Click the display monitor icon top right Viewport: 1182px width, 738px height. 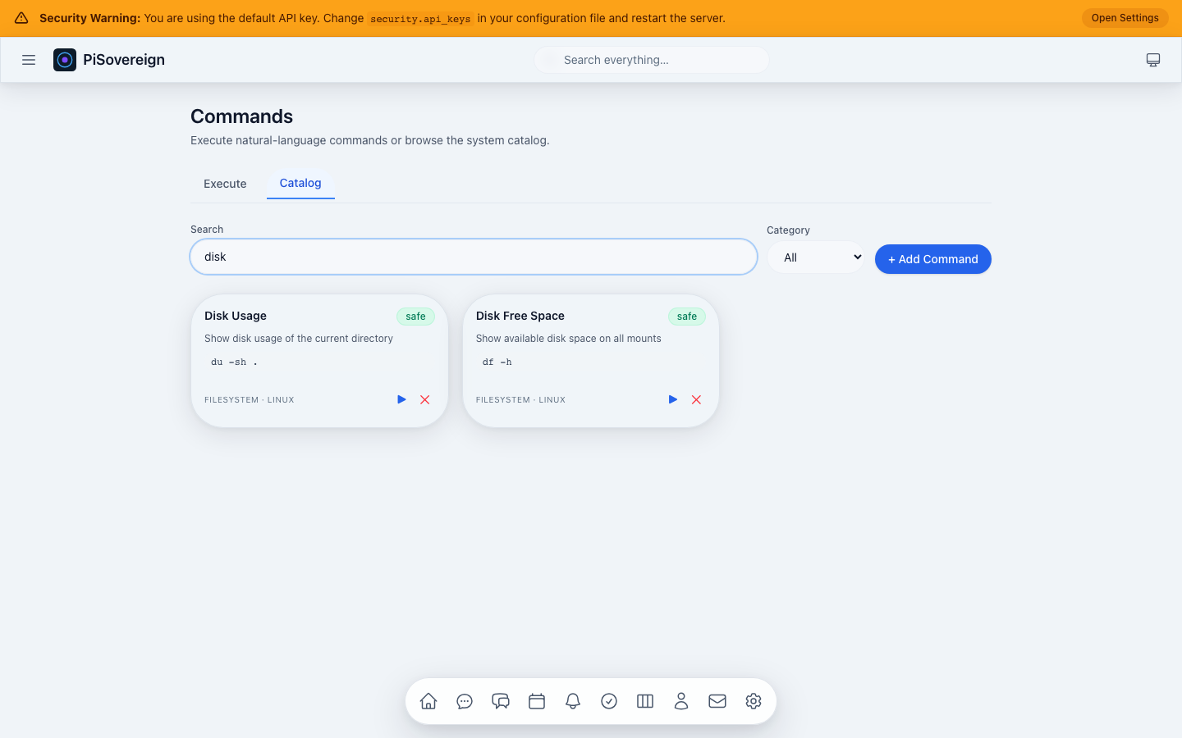tap(1153, 59)
